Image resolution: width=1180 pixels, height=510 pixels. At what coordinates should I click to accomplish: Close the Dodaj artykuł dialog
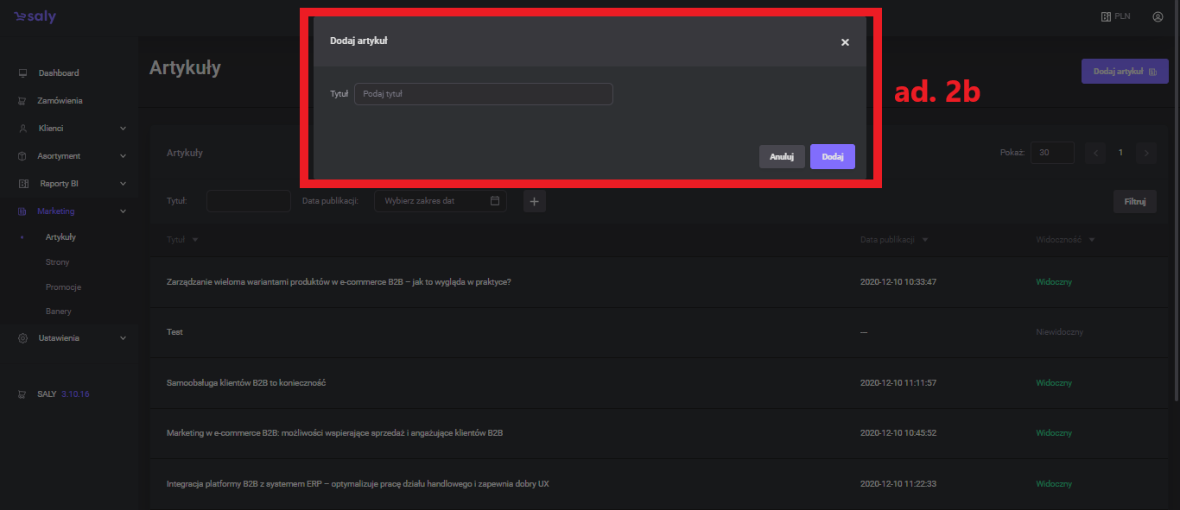tap(845, 42)
